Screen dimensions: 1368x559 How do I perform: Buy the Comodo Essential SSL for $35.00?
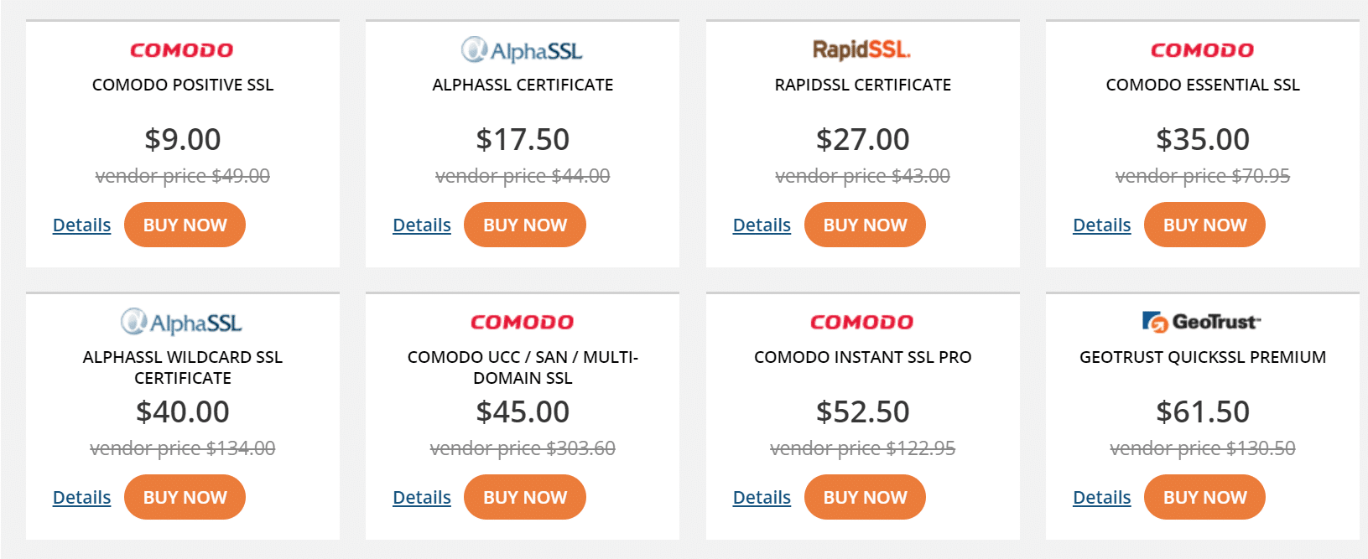[1204, 225]
